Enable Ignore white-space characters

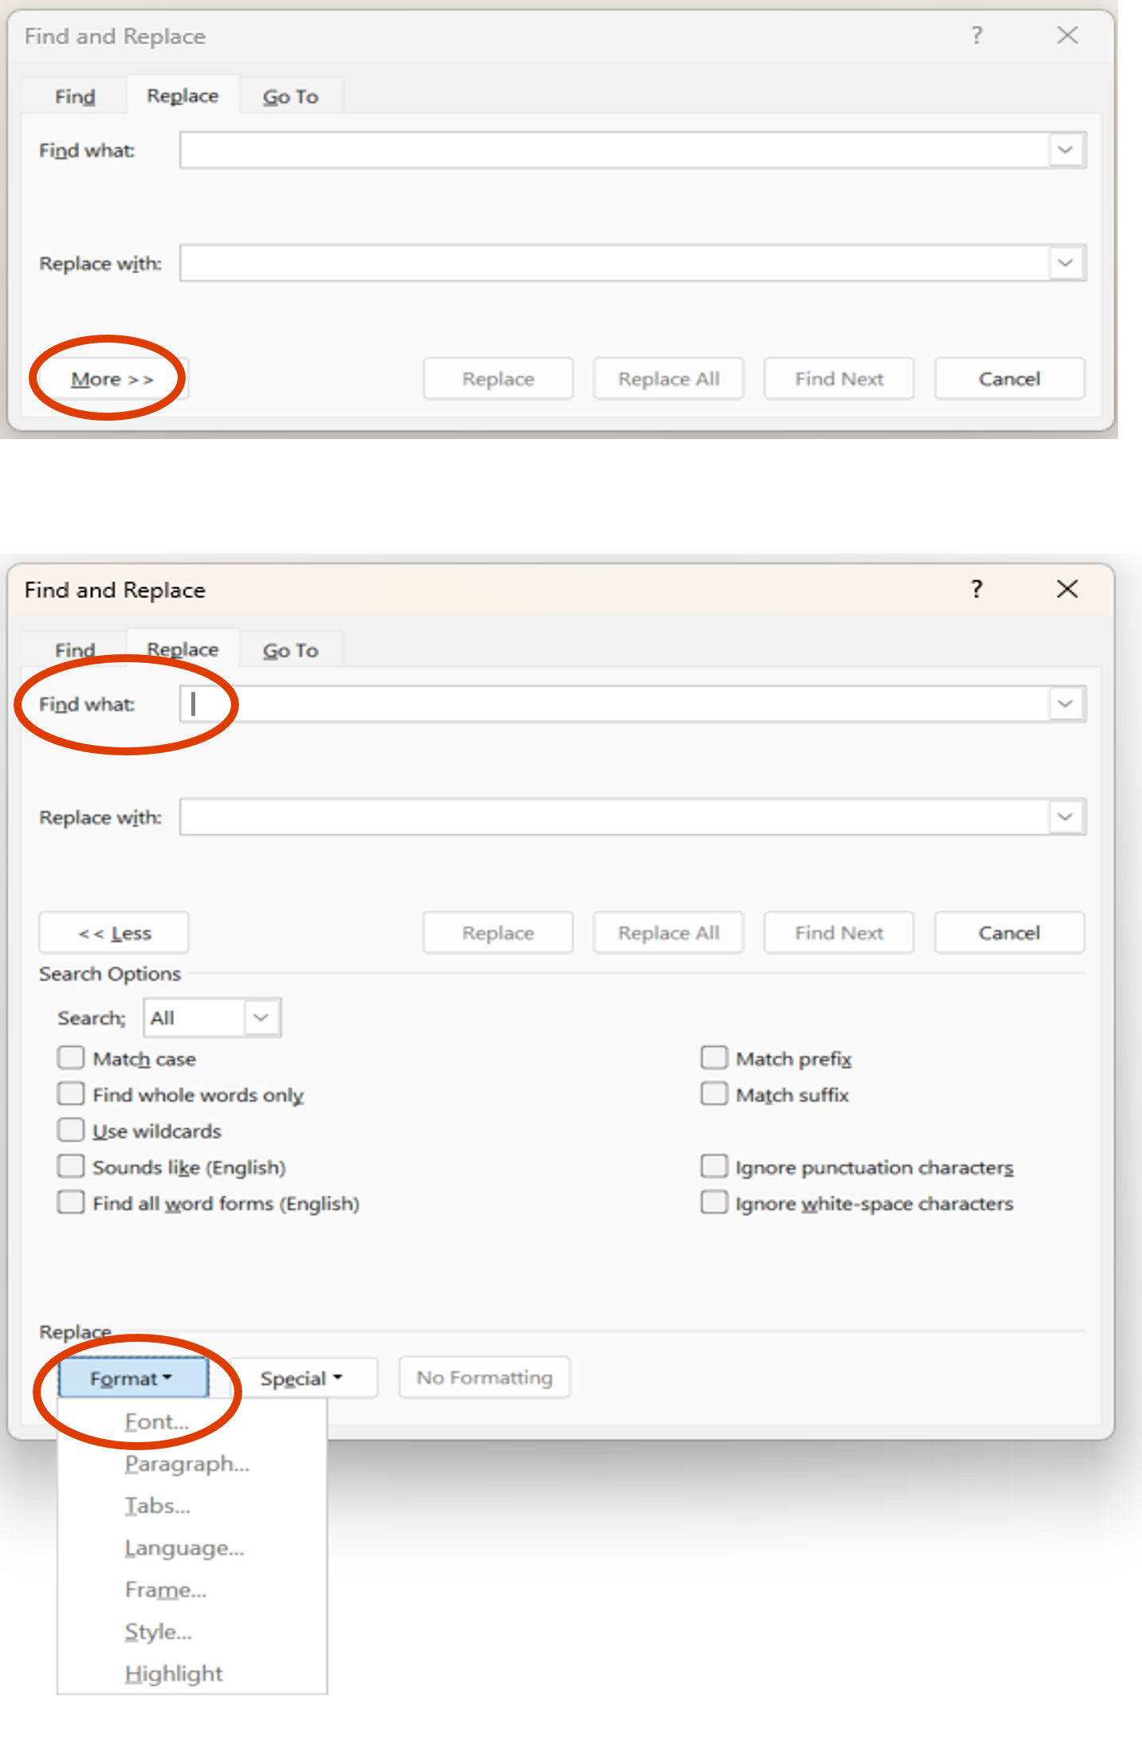pos(714,1202)
